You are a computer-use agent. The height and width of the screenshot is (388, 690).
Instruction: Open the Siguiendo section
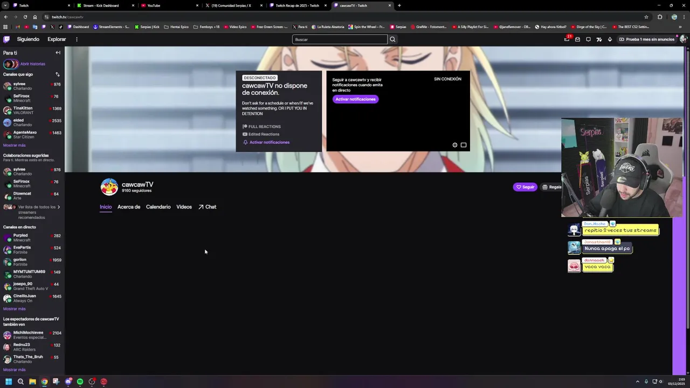pyautogui.click(x=28, y=39)
